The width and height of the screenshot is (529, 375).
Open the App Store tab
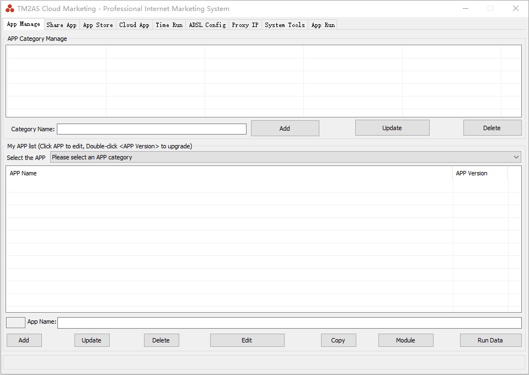(x=98, y=25)
